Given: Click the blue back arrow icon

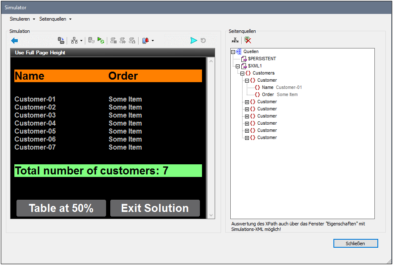Looking at the screenshot, I should click(x=14, y=40).
